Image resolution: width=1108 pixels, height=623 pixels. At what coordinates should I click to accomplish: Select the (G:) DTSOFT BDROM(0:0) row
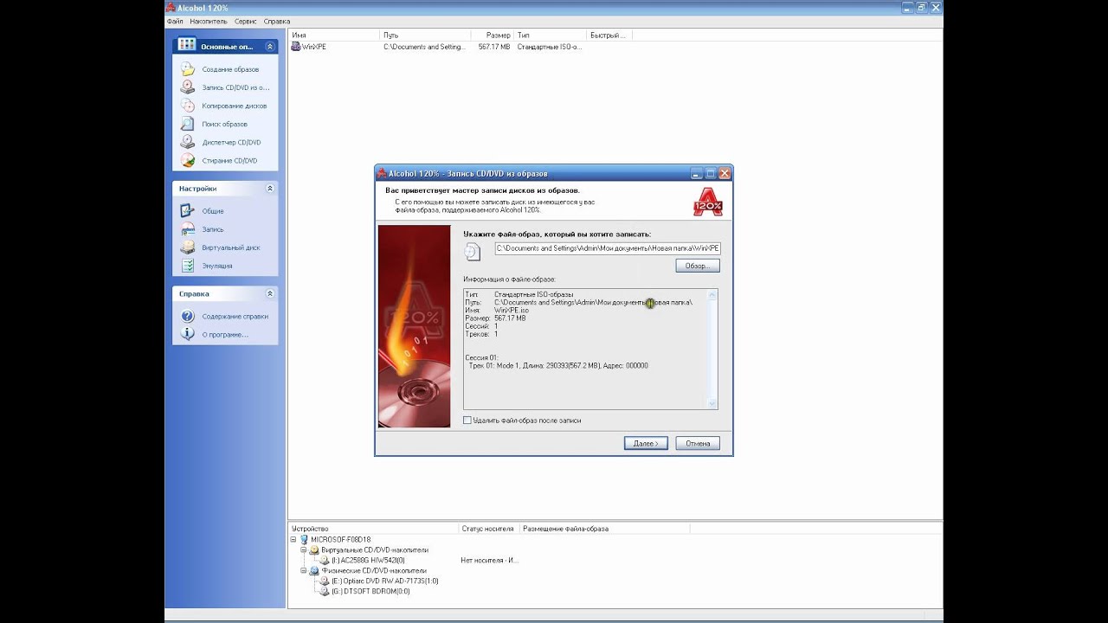click(370, 591)
